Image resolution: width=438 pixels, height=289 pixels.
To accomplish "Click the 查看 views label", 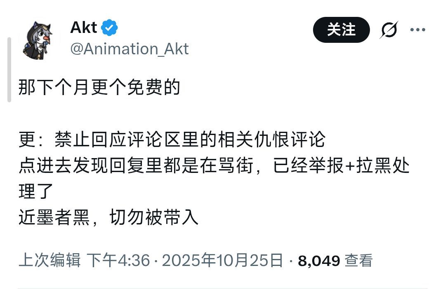I will tap(359, 261).
